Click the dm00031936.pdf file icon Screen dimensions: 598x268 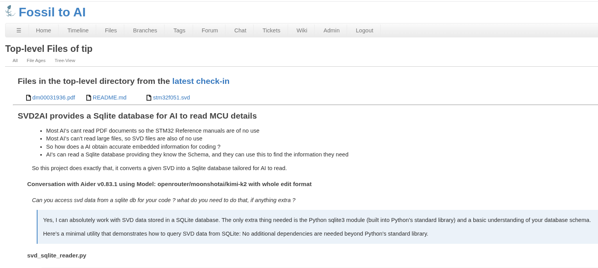pos(28,98)
